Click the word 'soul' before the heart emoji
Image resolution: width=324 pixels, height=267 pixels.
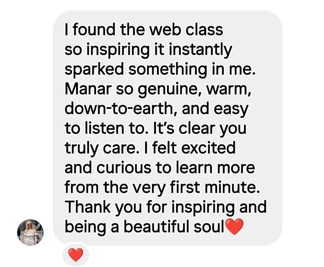point(209,227)
